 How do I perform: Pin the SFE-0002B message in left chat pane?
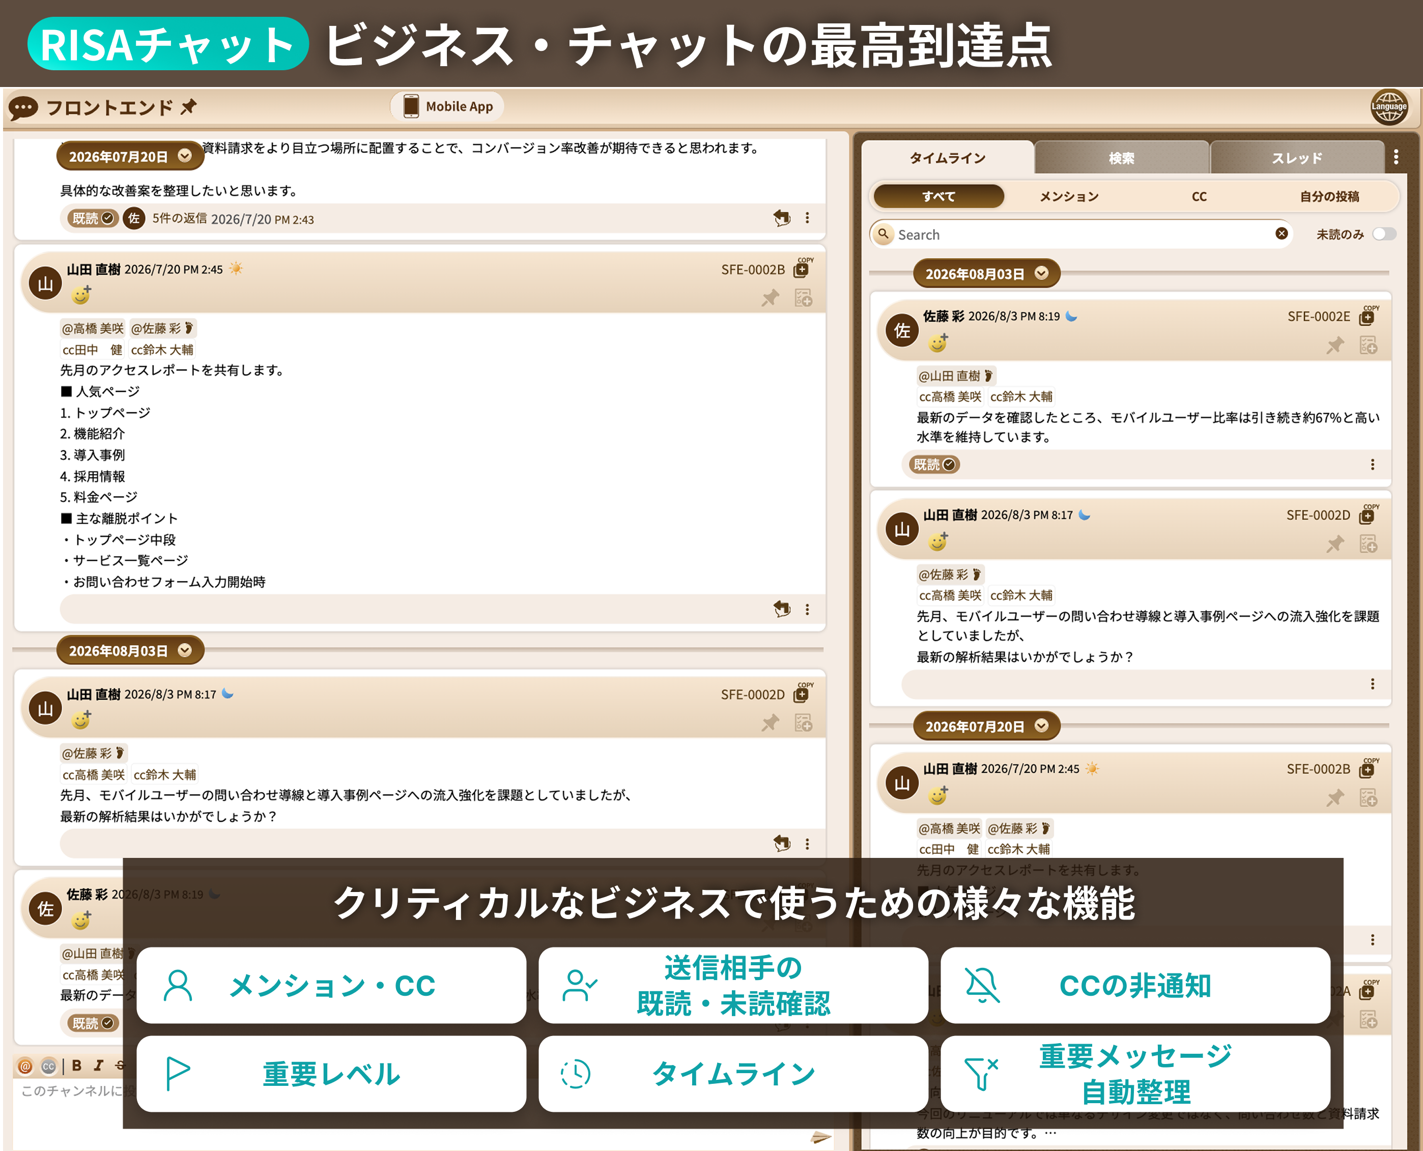point(770,298)
